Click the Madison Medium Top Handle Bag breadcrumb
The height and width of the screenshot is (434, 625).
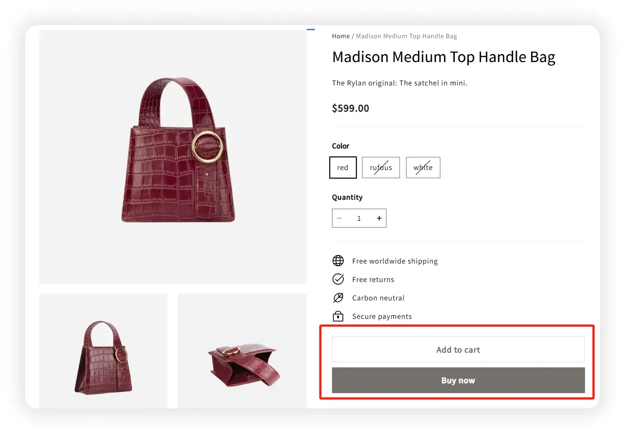[406, 36]
